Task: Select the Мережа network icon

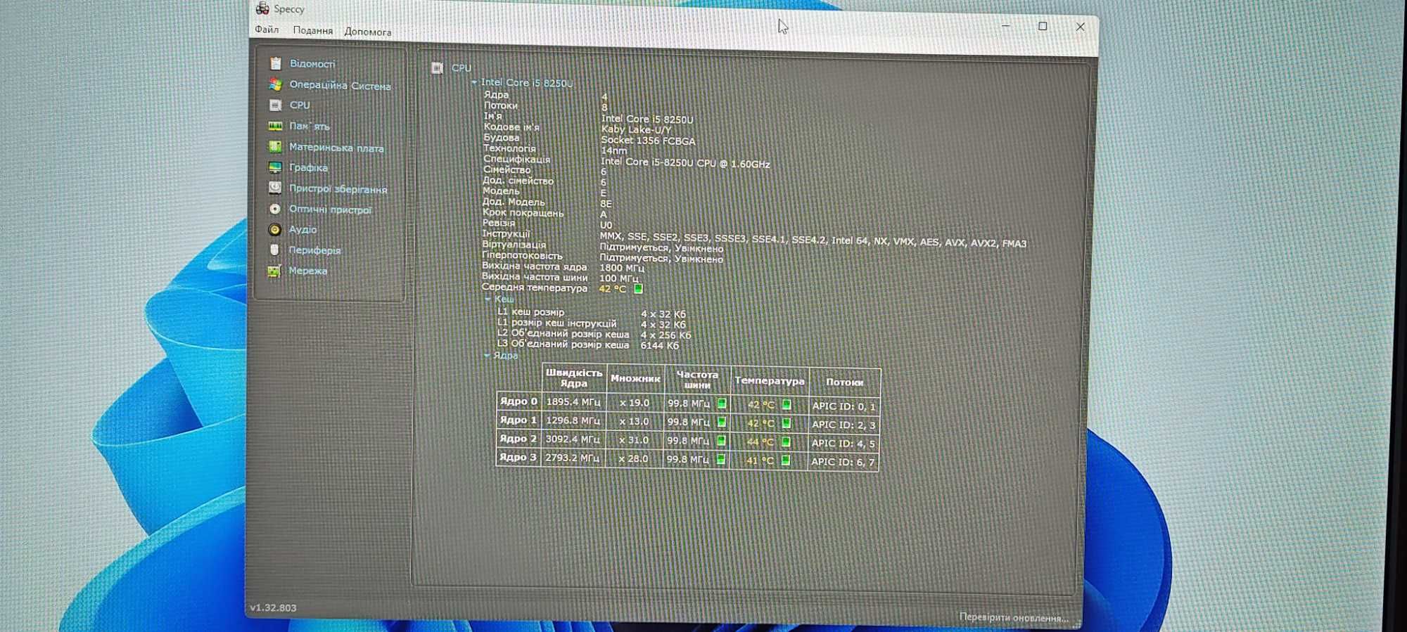Action: 274,271
